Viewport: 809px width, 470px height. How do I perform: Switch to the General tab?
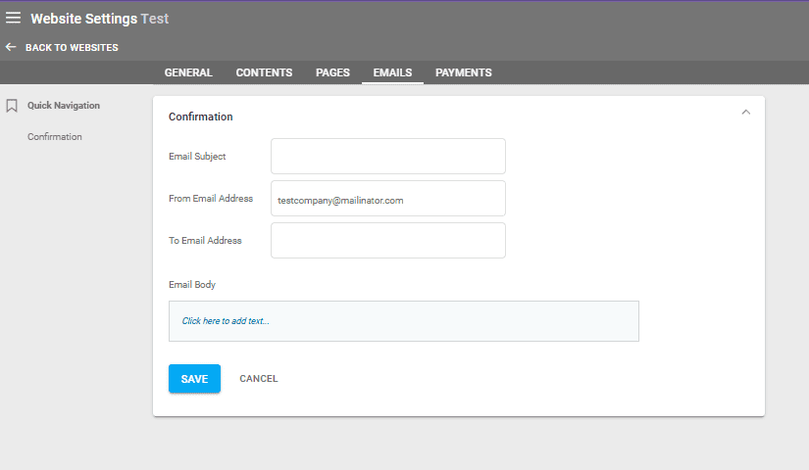coord(188,72)
